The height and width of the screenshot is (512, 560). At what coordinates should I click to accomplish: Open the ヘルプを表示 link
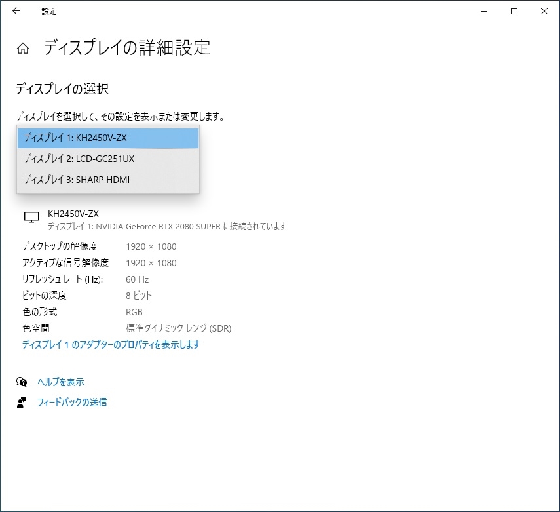coord(61,382)
